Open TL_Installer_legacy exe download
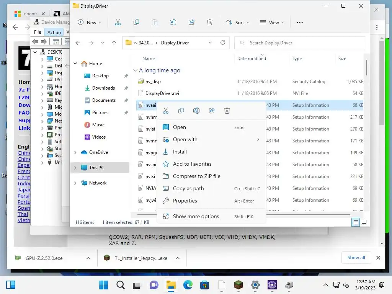392x294 pixels. (141, 258)
